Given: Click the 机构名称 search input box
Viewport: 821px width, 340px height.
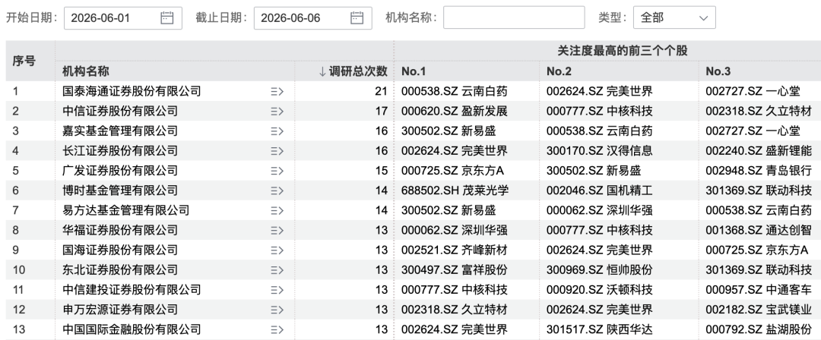Looking at the screenshot, I should click(514, 17).
